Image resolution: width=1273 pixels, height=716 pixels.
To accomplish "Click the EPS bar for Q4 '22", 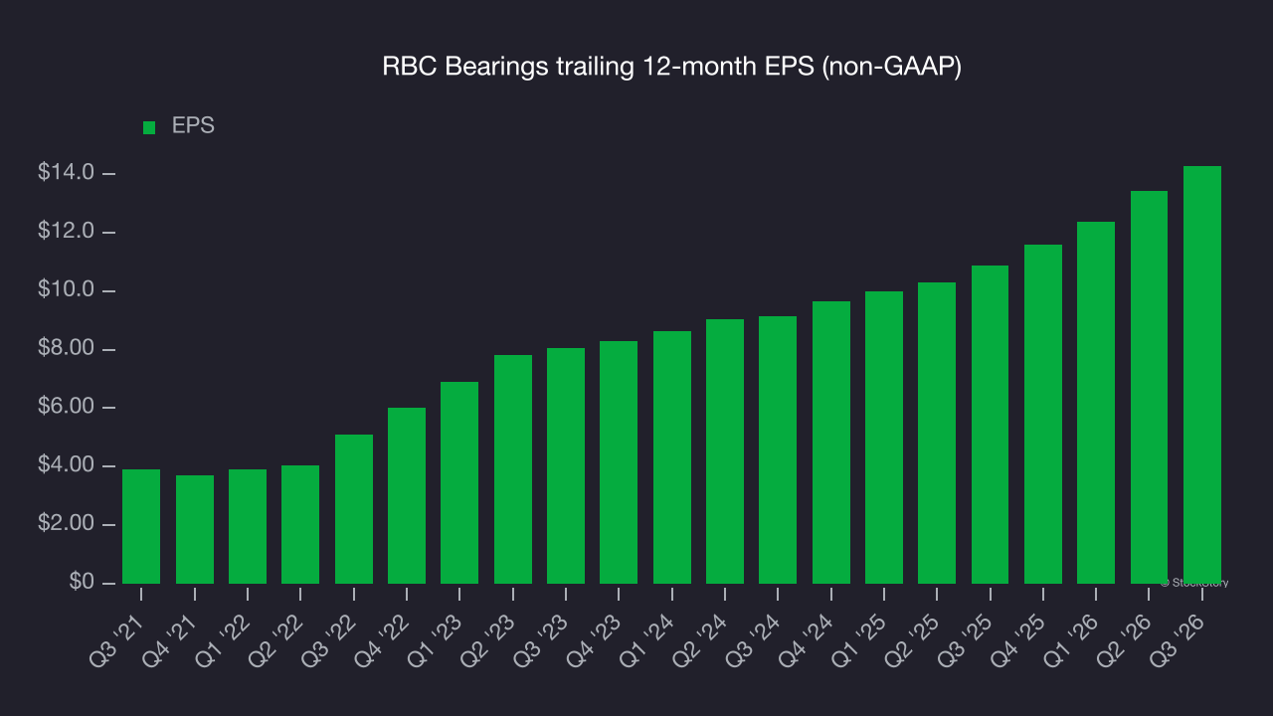I will pos(407,495).
